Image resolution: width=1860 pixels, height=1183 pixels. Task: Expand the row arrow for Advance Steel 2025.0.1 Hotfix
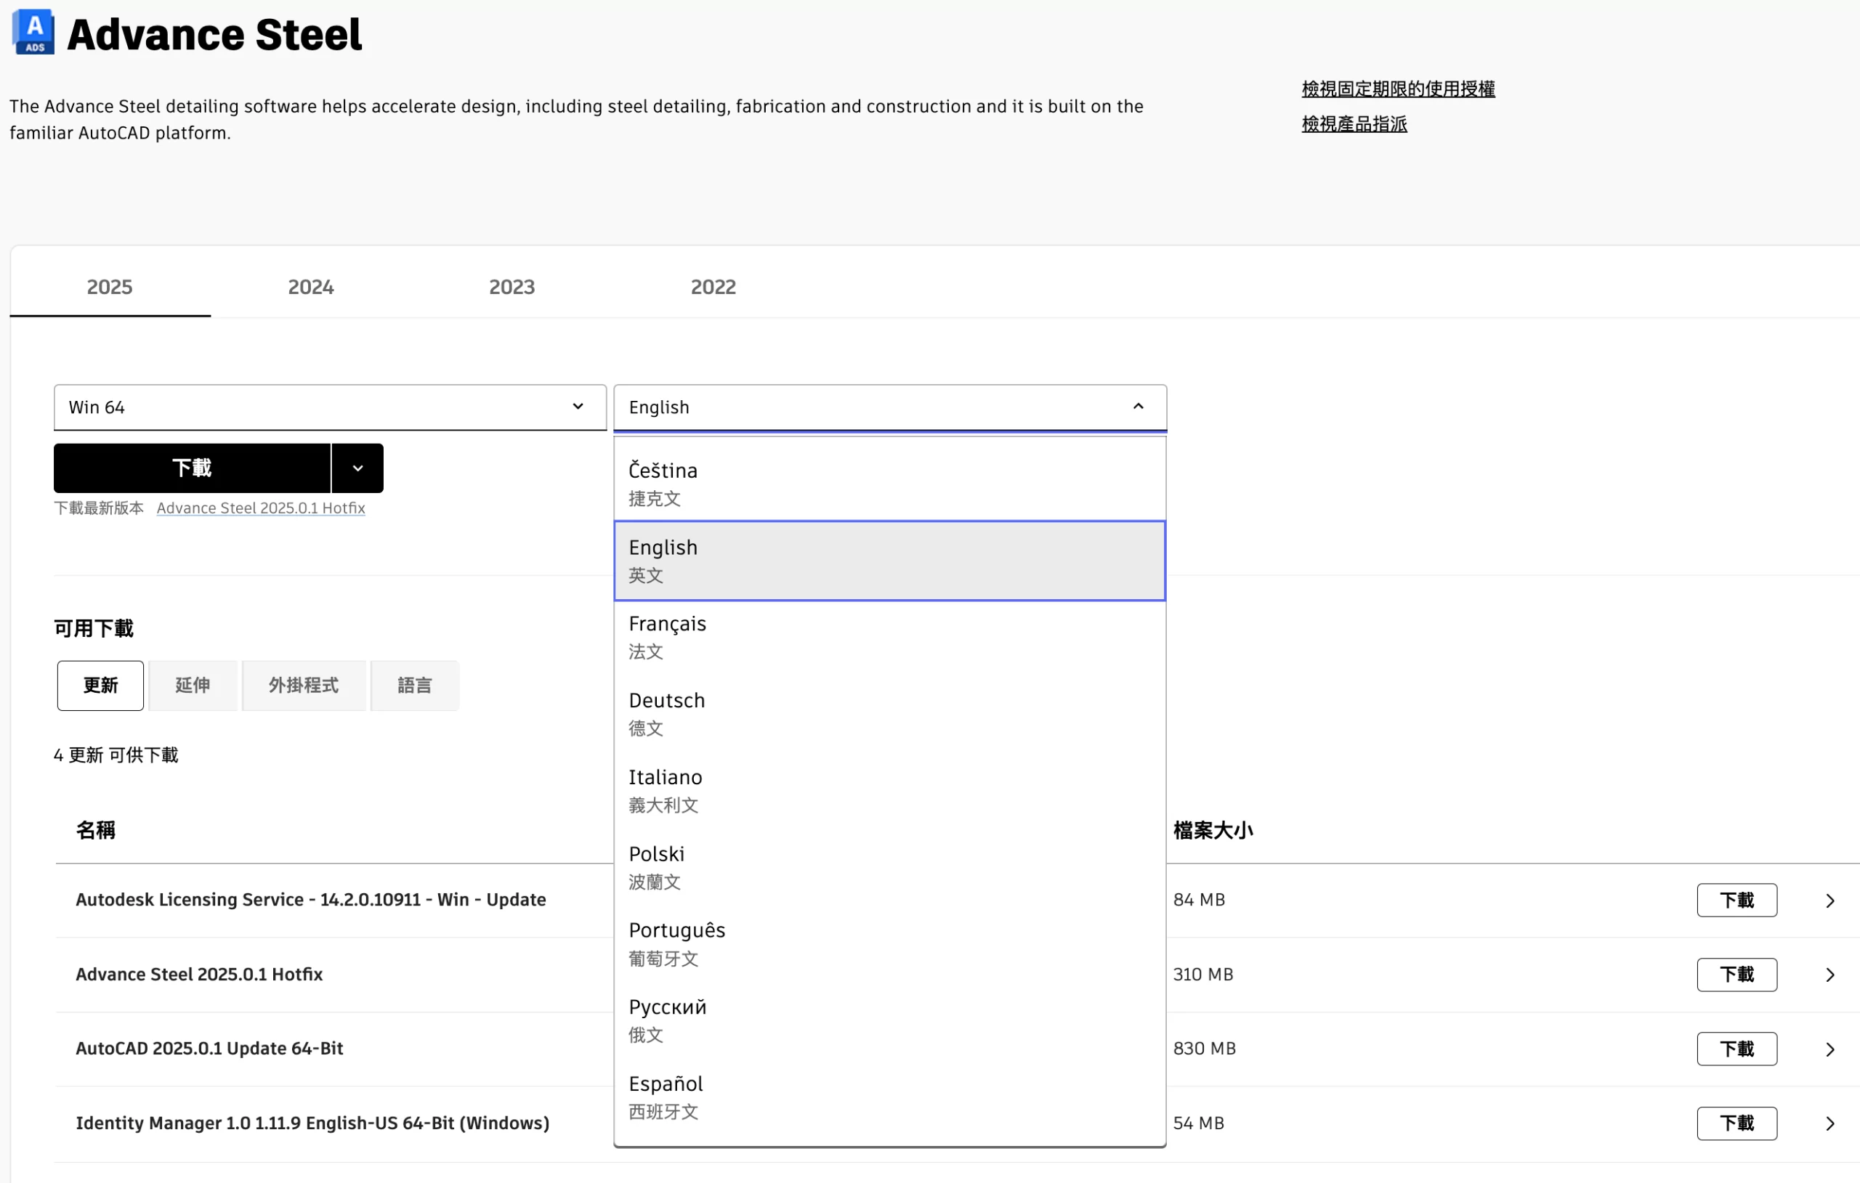(x=1830, y=975)
